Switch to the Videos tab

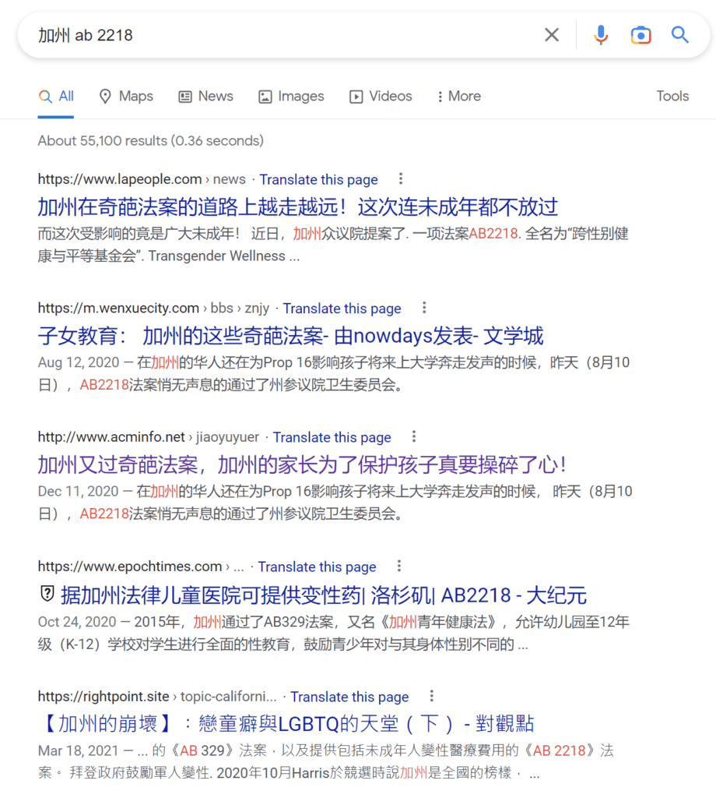[x=381, y=97]
